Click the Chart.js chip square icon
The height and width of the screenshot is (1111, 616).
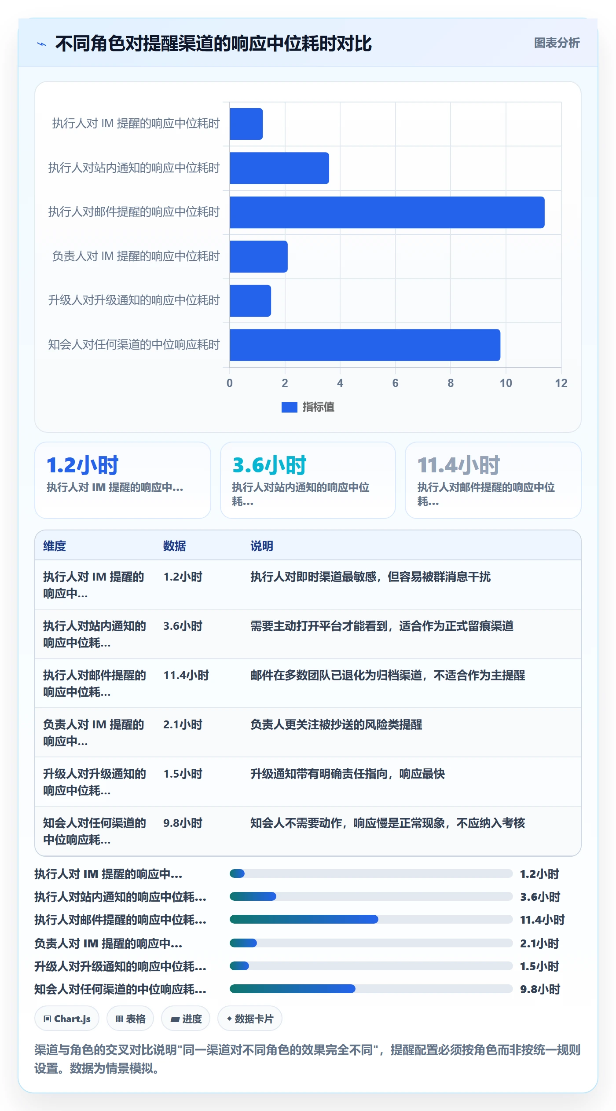point(48,1019)
